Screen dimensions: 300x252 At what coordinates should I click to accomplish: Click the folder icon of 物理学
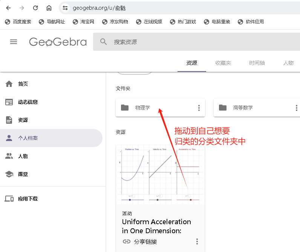click(125, 108)
